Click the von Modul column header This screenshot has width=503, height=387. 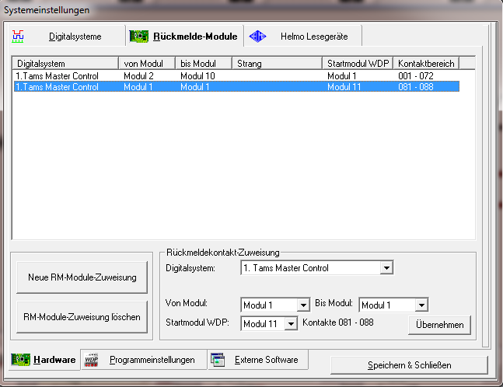[x=147, y=63]
